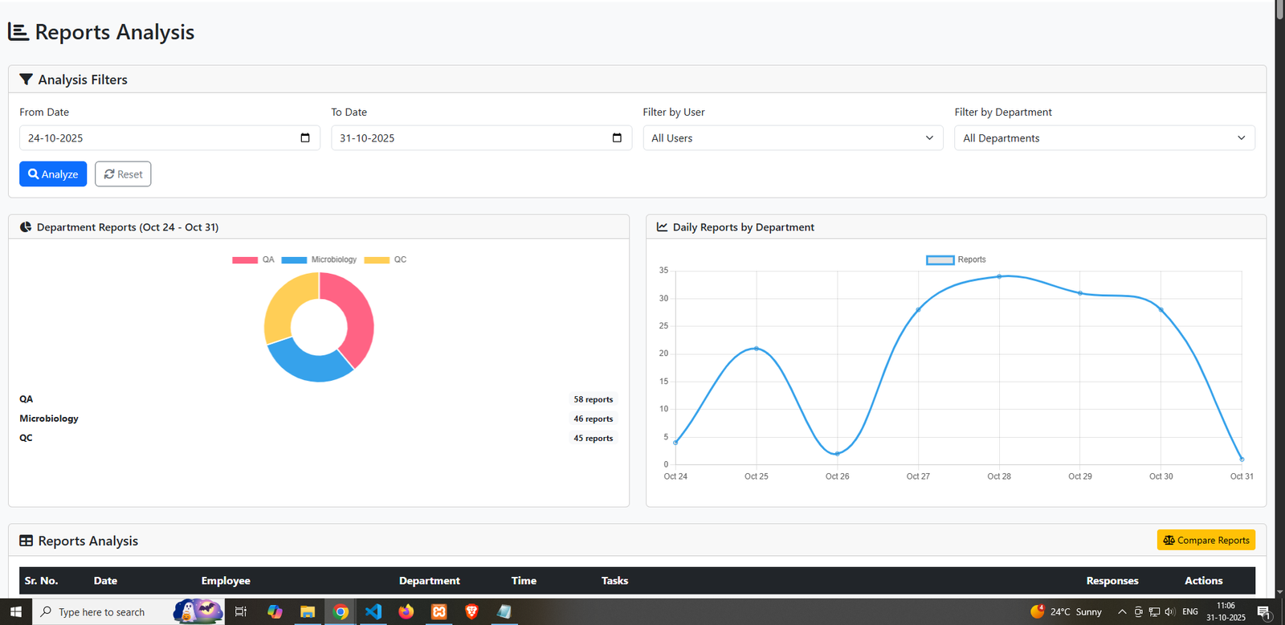Click the pie icon beside Department Reports

(26, 227)
